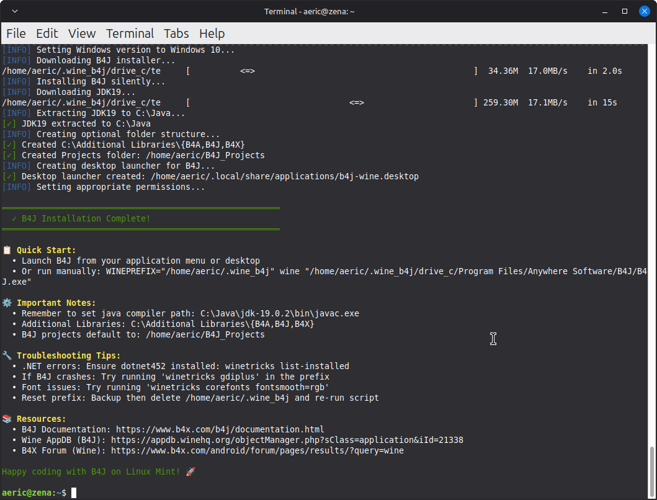Image resolution: width=657 pixels, height=500 pixels.
Task: Click the '259.30M' download size
Action: [500, 103]
